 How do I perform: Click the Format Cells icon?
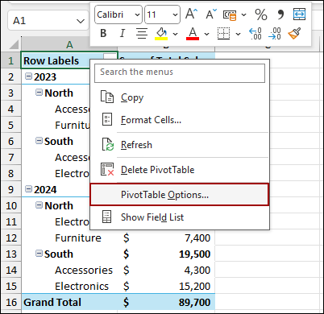tap(107, 119)
